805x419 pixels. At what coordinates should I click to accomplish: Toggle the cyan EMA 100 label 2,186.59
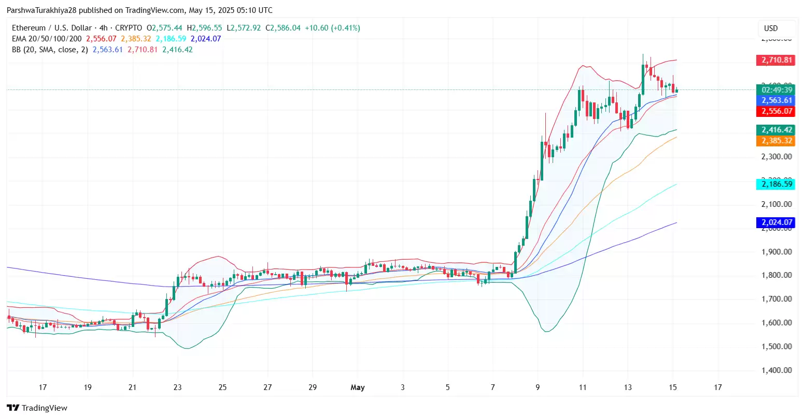click(x=776, y=184)
